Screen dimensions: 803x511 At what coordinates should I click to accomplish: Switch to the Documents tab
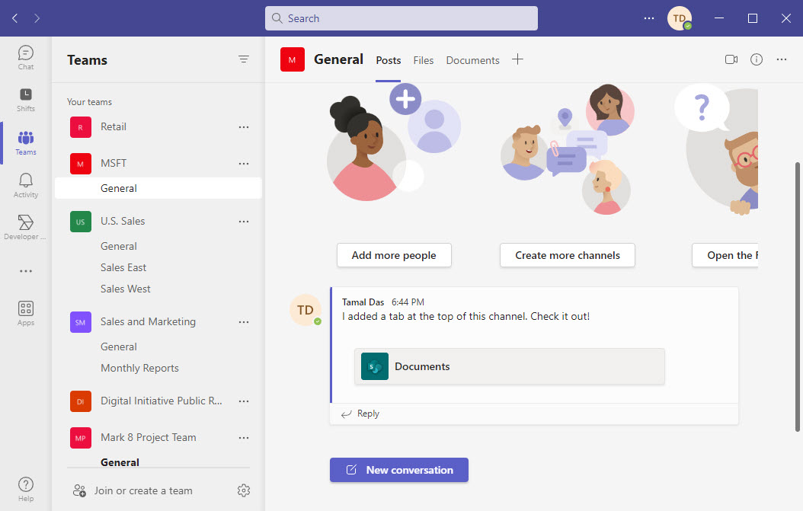pyautogui.click(x=472, y=60)
